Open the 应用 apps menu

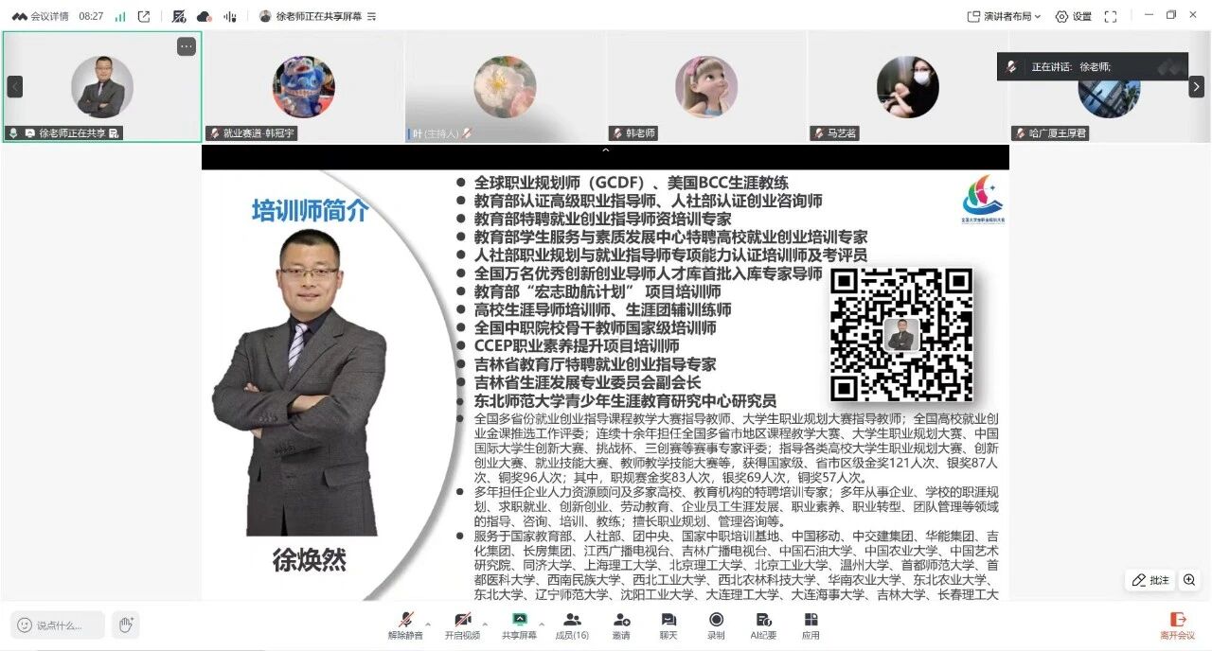[x=811, y=625]
